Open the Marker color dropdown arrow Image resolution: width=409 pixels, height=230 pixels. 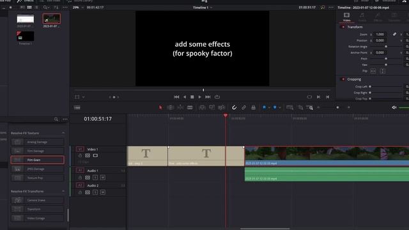(280, 108)
